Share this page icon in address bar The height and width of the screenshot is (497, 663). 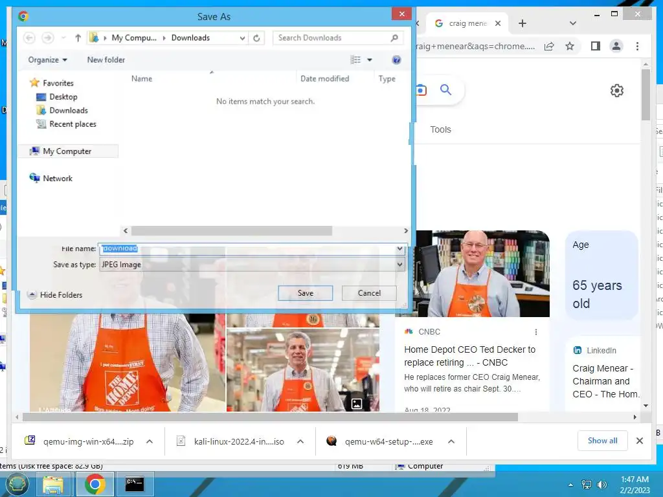549,46
